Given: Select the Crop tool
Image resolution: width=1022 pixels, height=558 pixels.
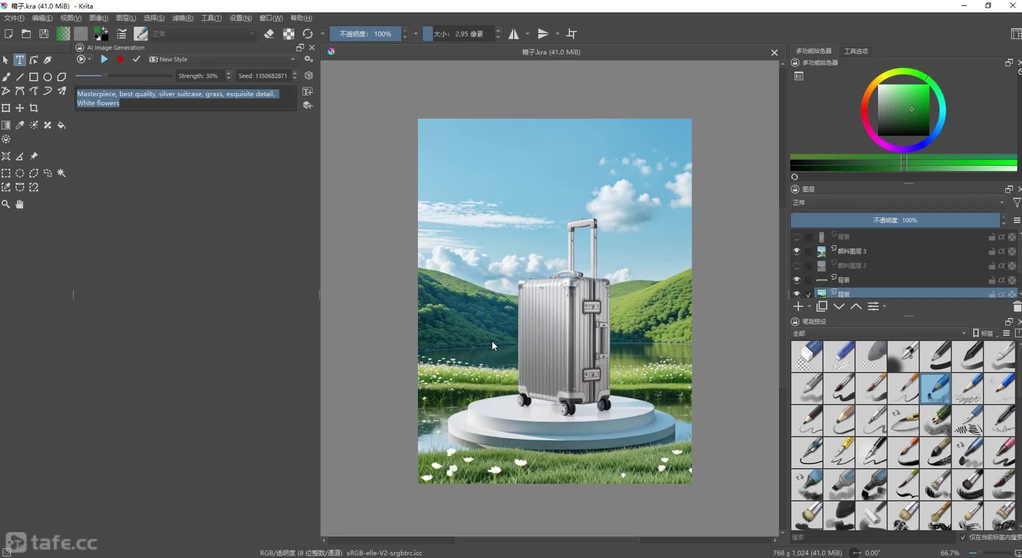Looking at the screenshot, I should (34, 108).
